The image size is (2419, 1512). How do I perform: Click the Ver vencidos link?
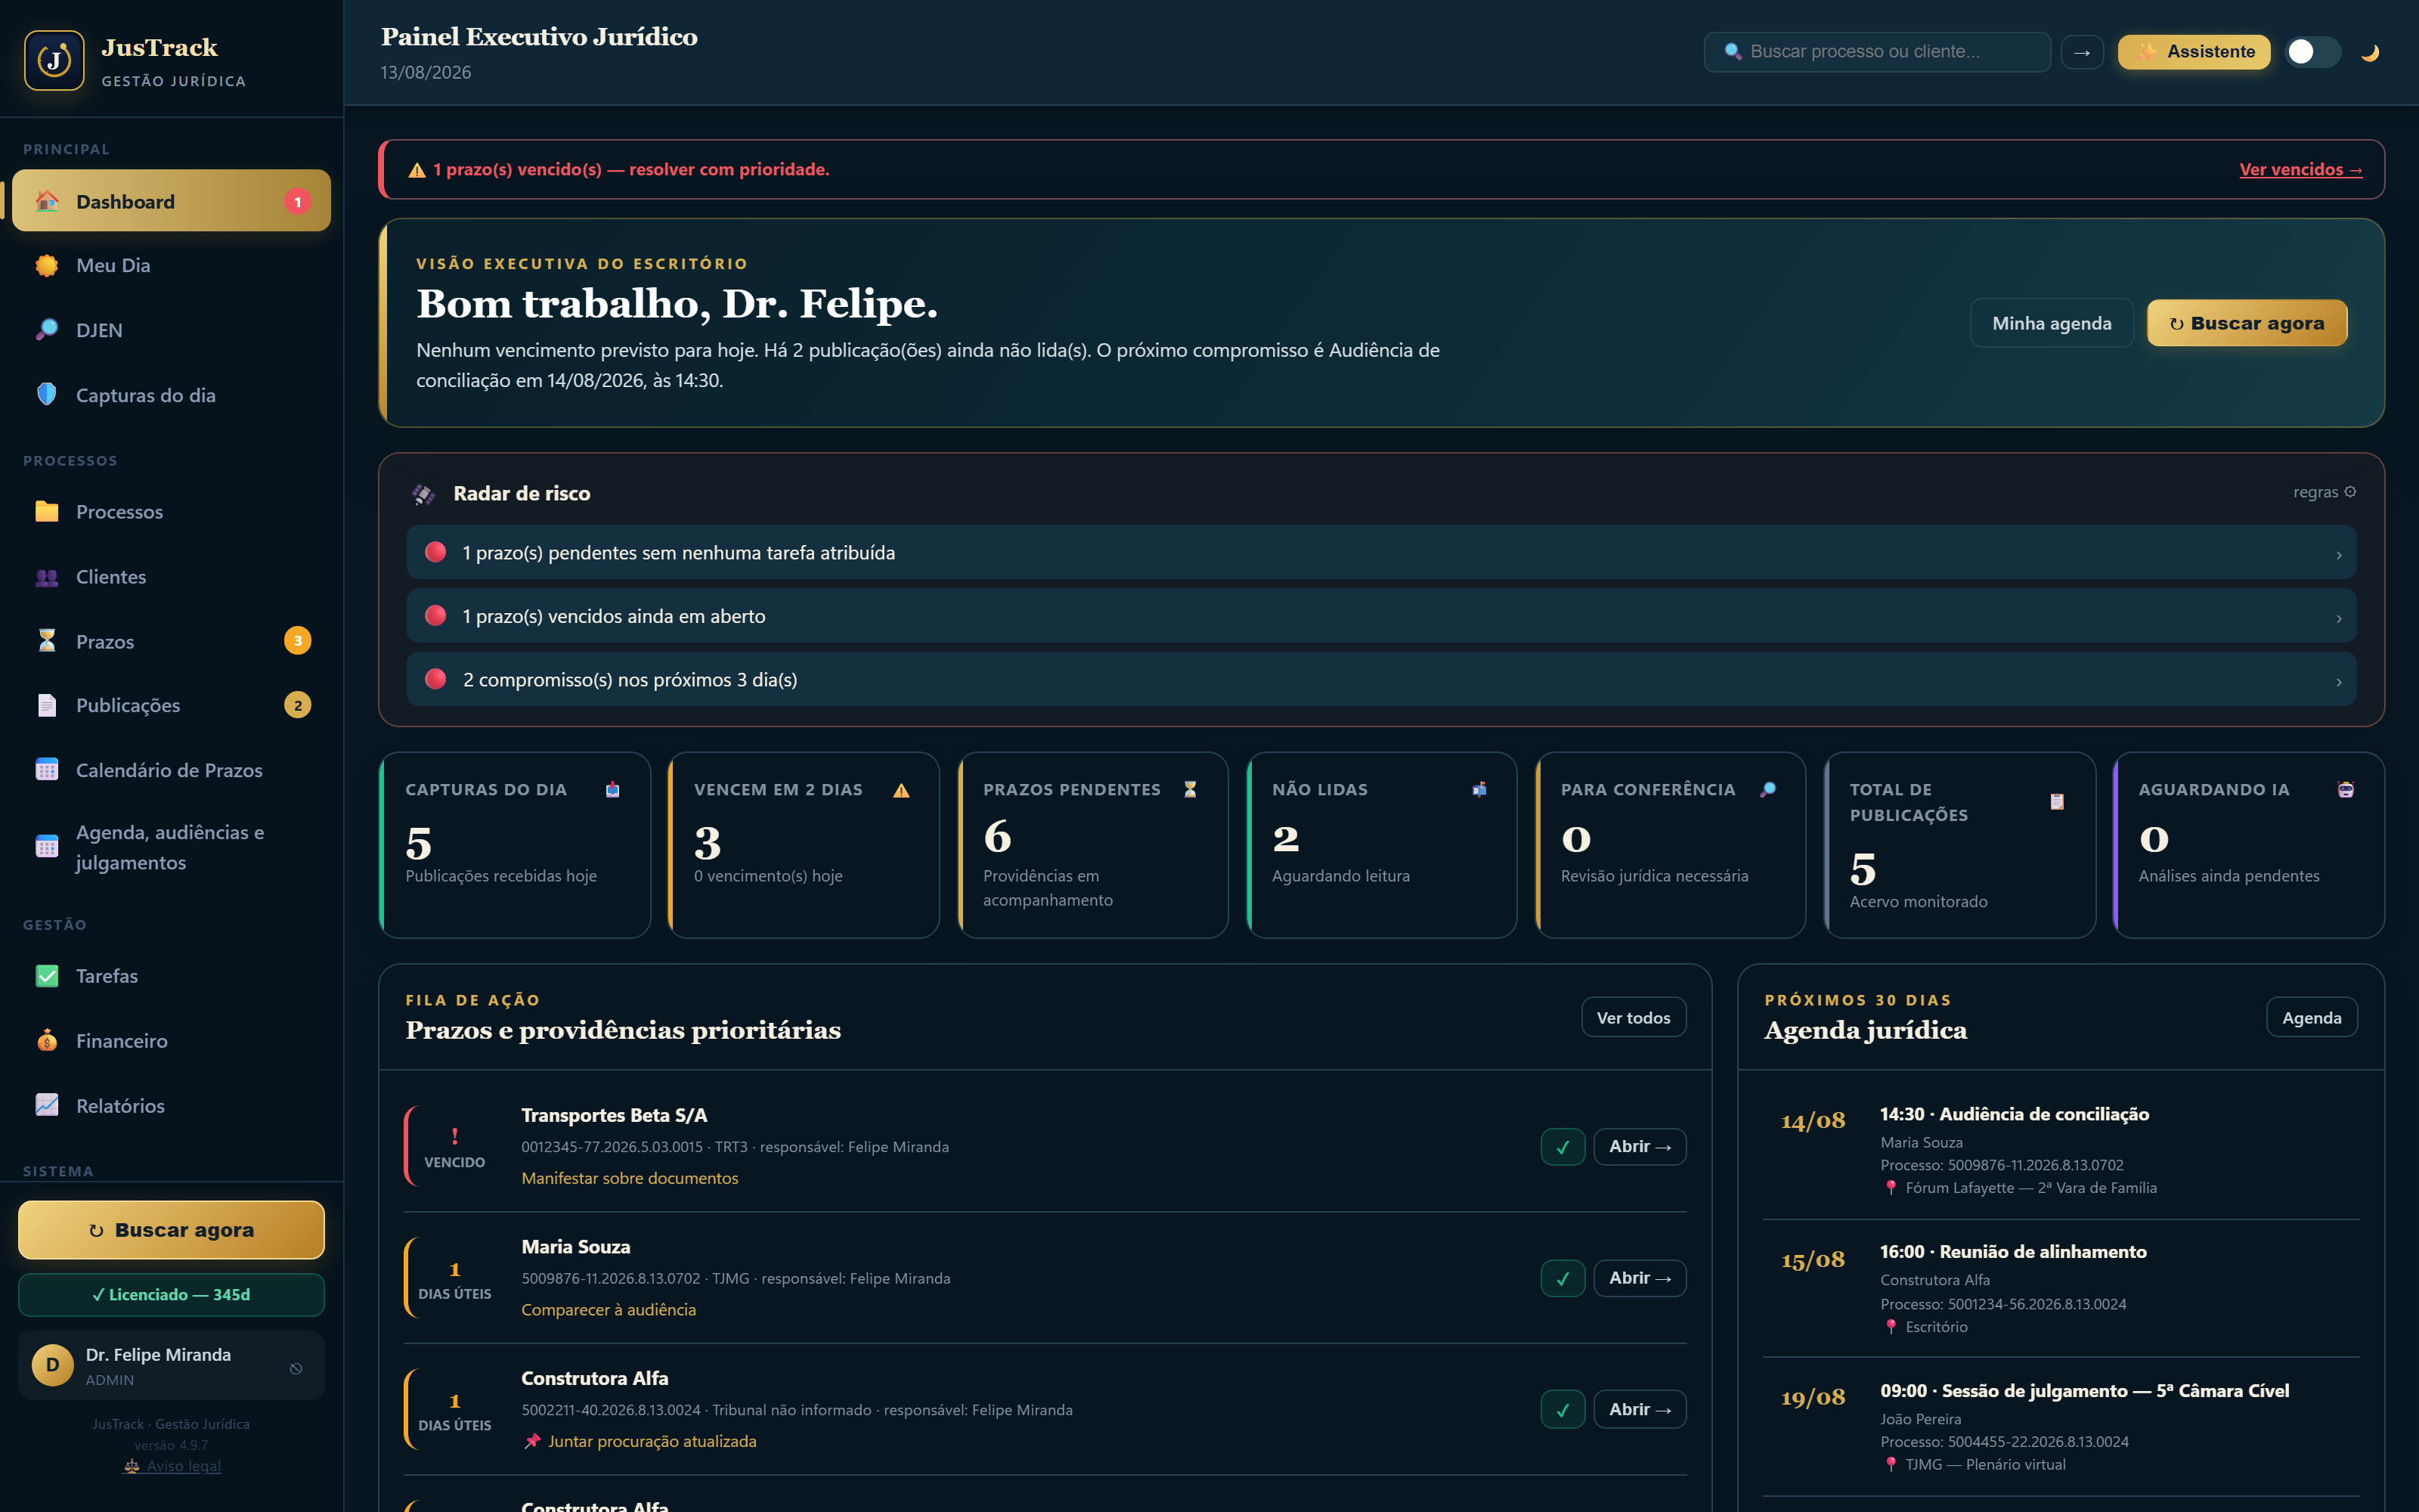[x=2300, y=170]
